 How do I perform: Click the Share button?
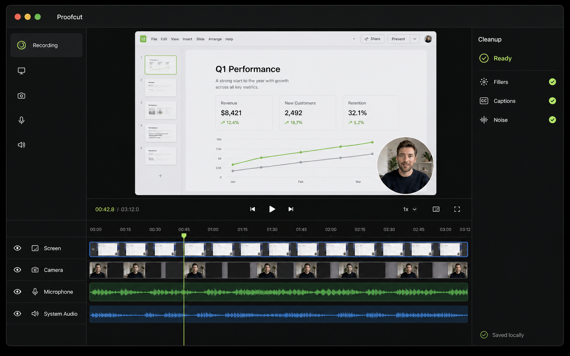click(372, 39)
